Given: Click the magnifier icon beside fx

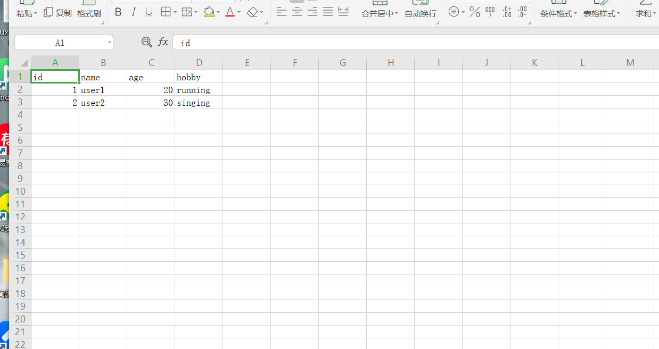Looking at the screenshot, I should [146, 42].
